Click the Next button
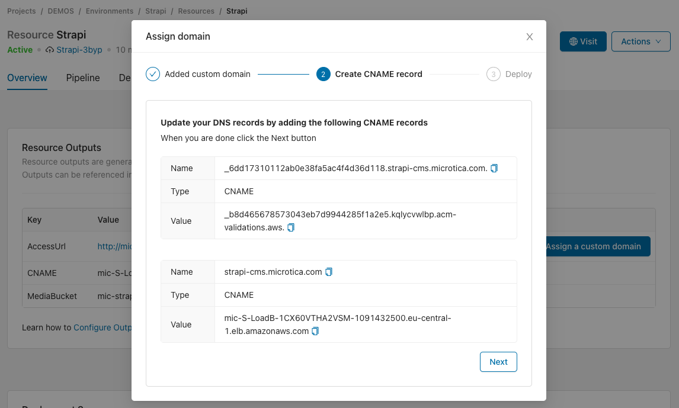This screenshot has height=408, width=679. click(498, 362)
